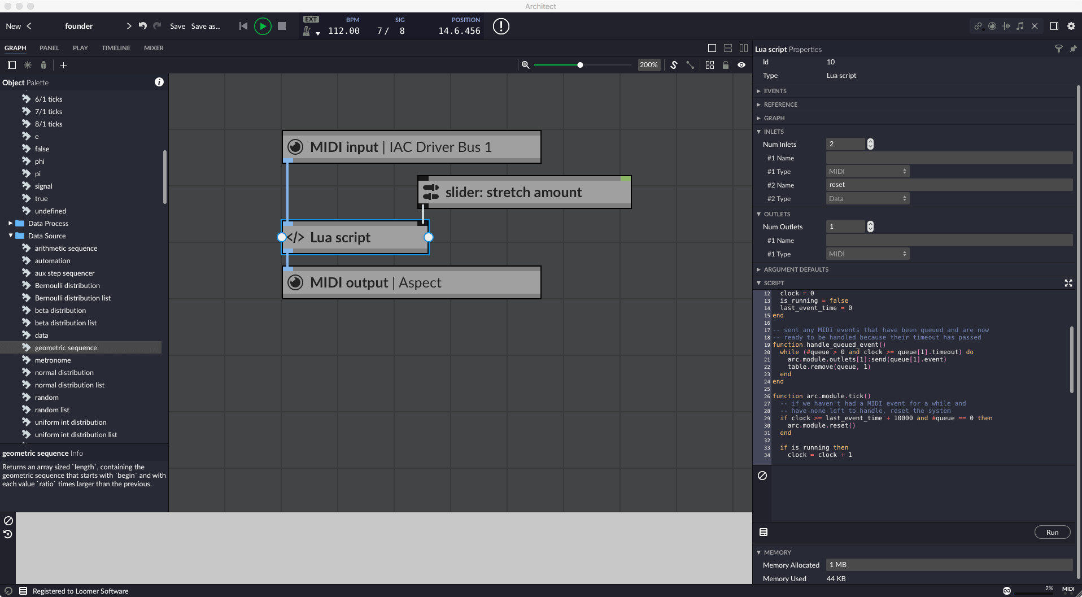Open the metronome dropdown arrow

tap(318, 33)
